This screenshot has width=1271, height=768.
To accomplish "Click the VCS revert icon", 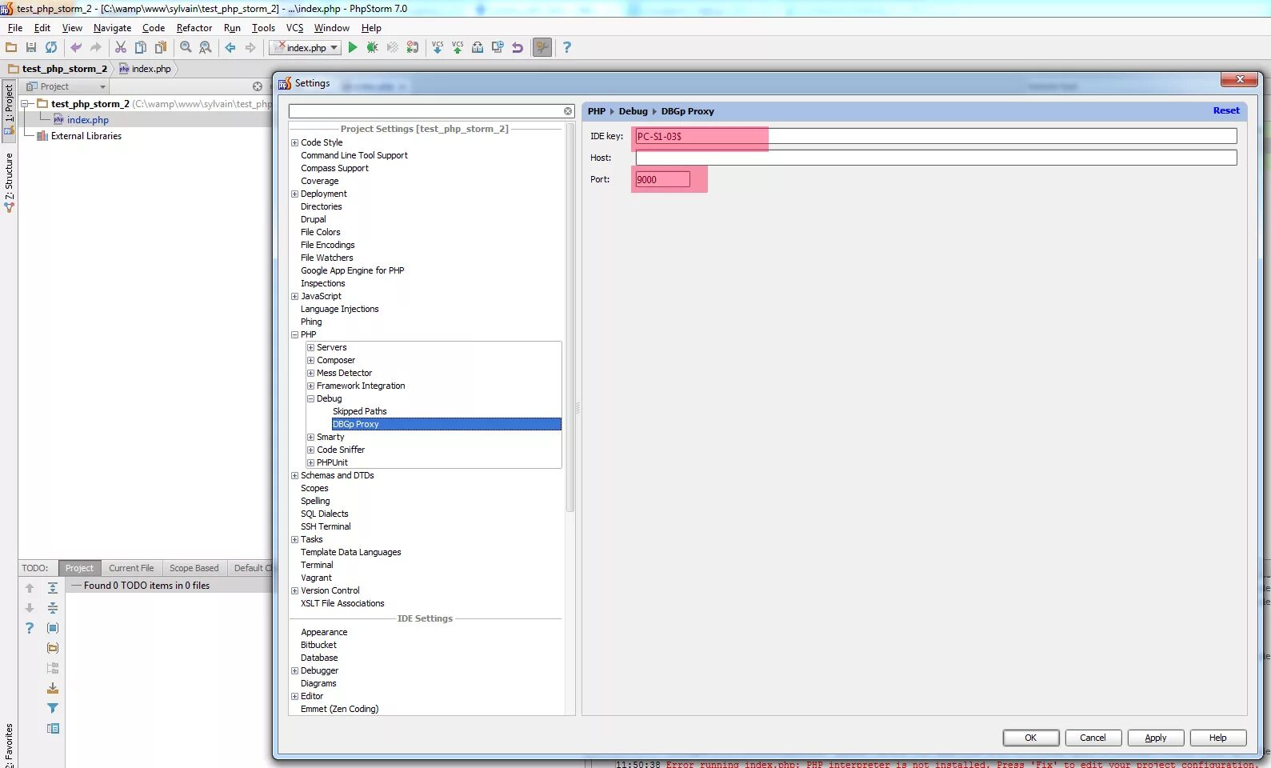I will [518, 48].
